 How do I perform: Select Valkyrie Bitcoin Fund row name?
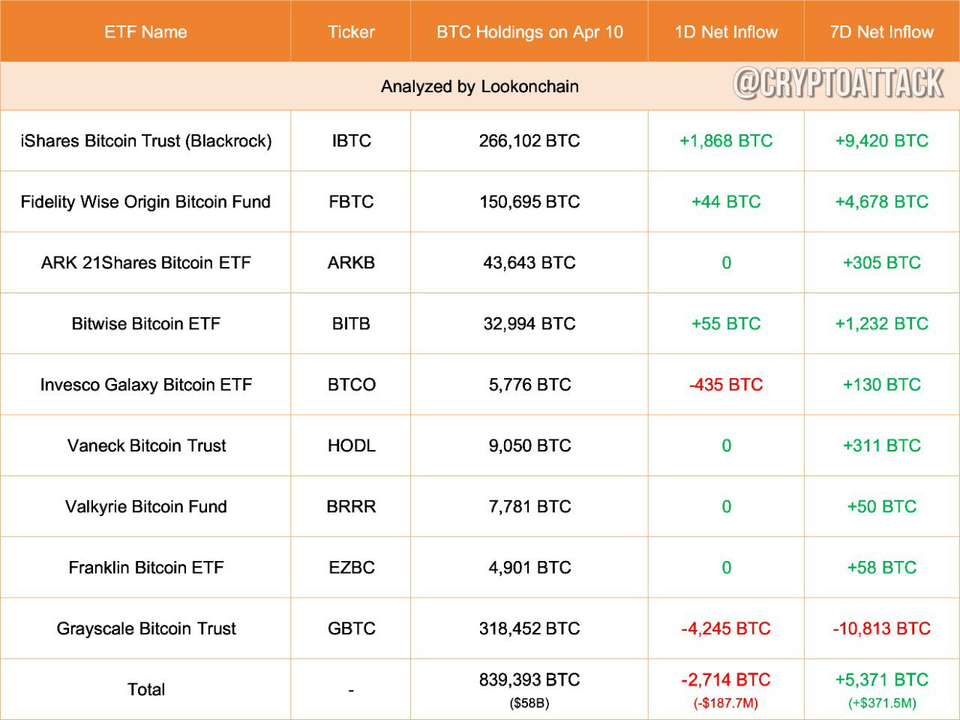(x=145, y=507)
